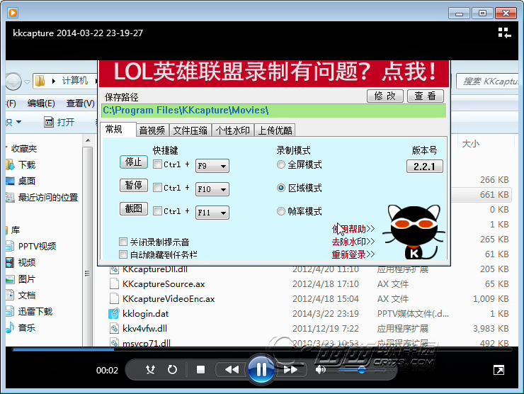Image resolution: width=524 pixels, height=394 pixels.
Task: Select 全屏模式 recording mode
Action: (x=281, y=164)
